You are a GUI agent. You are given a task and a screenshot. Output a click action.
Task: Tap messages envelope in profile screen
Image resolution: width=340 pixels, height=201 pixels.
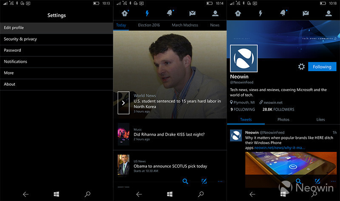tap(306, 14)
